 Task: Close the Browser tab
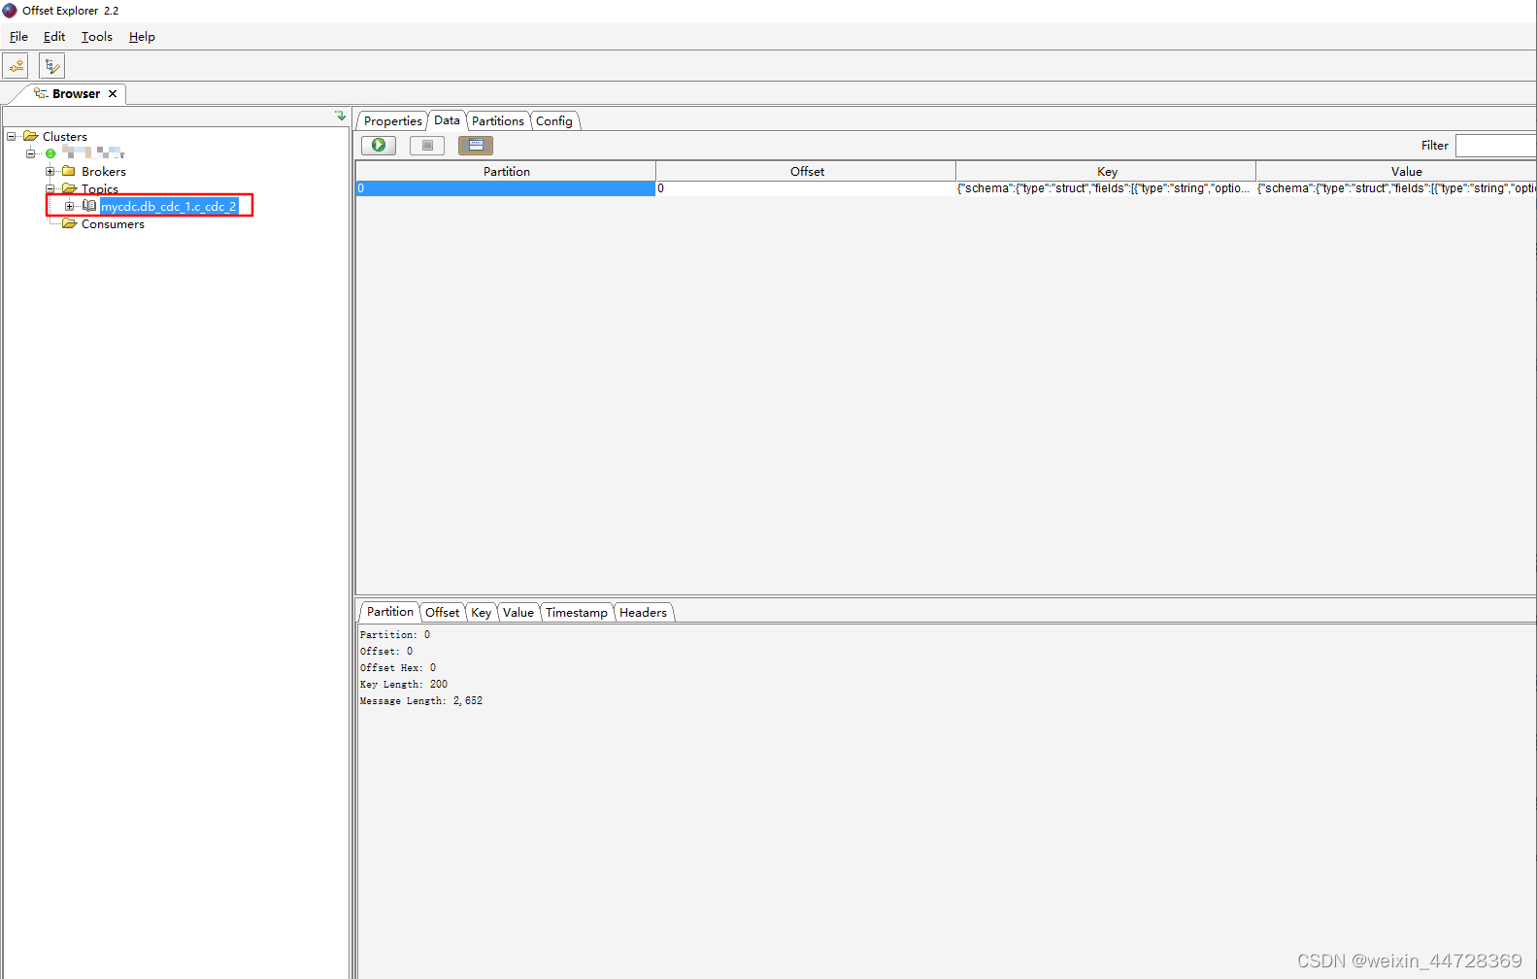pyautogui.click(x=113, y=94)
